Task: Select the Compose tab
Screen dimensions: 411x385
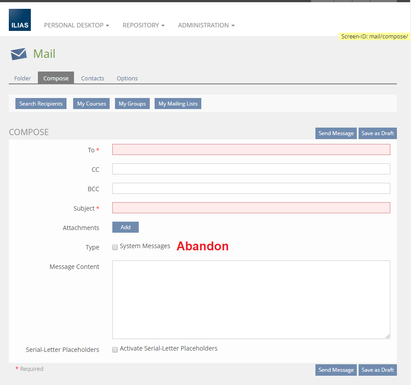Action: (x=56, y=78)
